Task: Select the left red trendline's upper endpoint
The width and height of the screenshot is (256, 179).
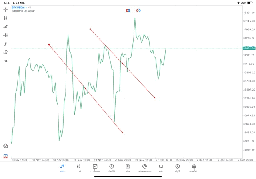Action: click(x=49, y=44)
